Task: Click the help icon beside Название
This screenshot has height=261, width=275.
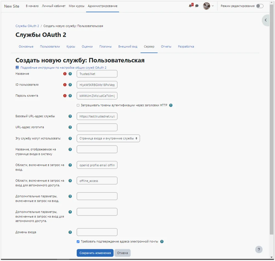Action: point(70,73)
